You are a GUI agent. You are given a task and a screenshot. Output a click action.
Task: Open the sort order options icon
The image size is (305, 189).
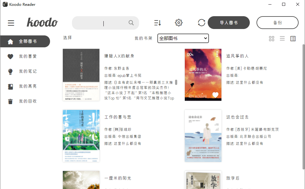coord(157,23)
